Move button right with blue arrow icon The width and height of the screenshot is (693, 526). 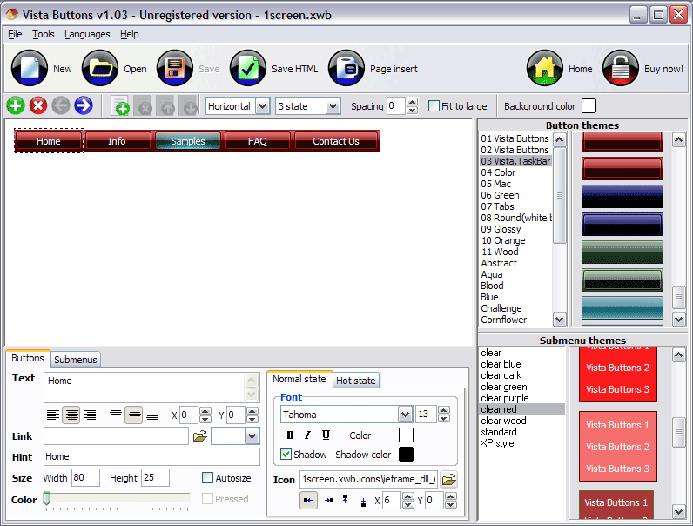click(x=84, y=105)
